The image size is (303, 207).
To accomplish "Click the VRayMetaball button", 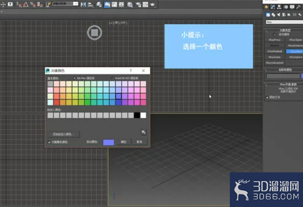I will pos(275,51).
